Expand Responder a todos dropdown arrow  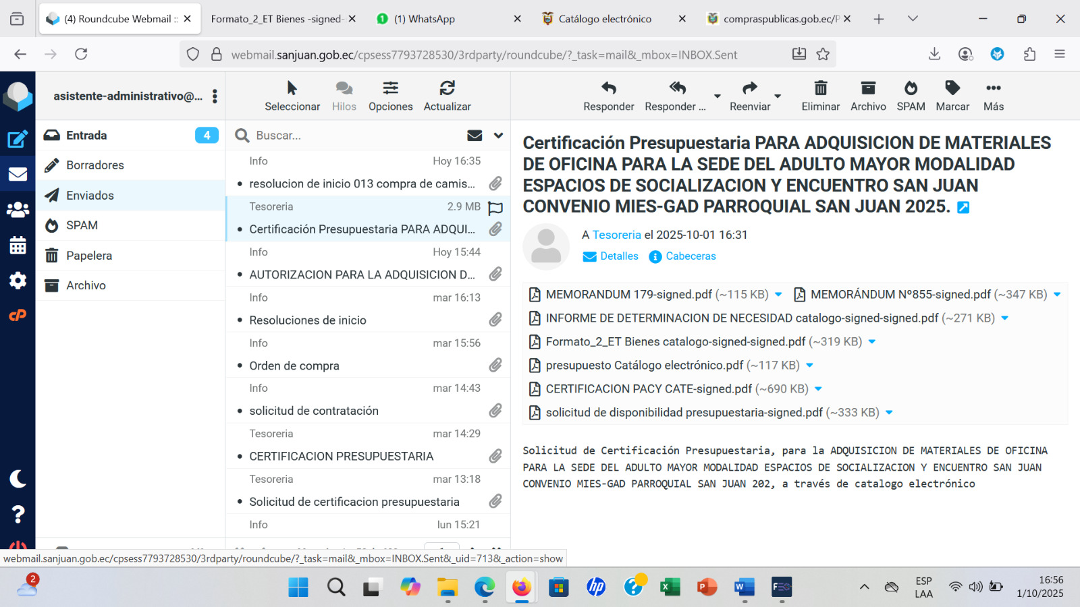coord(718,96)
